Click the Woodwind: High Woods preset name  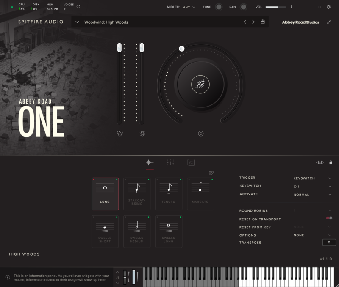click(x=106, y=22)
